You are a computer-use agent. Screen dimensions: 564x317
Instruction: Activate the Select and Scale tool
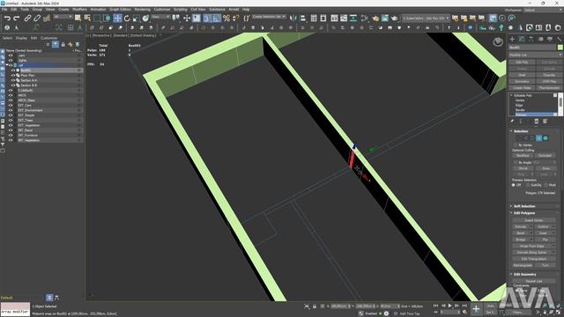(137, 18)
